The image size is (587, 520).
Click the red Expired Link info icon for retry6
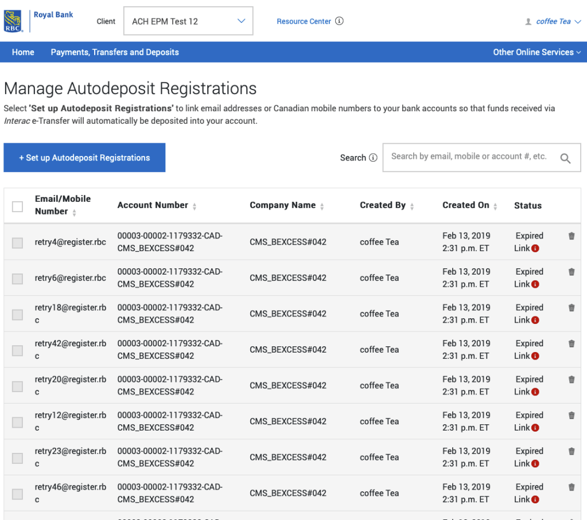(x=535, y=284)
